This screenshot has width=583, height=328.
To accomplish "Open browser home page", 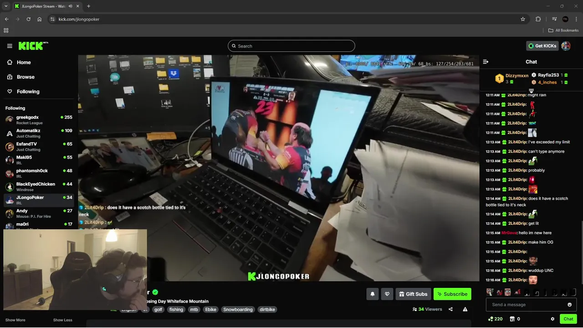I will tap(40, 19).
